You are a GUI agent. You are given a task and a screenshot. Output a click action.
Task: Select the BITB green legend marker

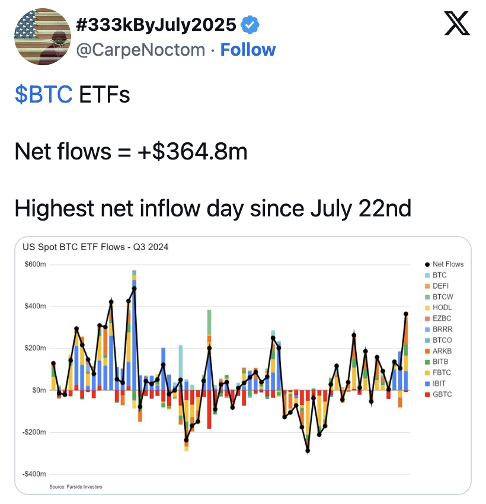427,362
